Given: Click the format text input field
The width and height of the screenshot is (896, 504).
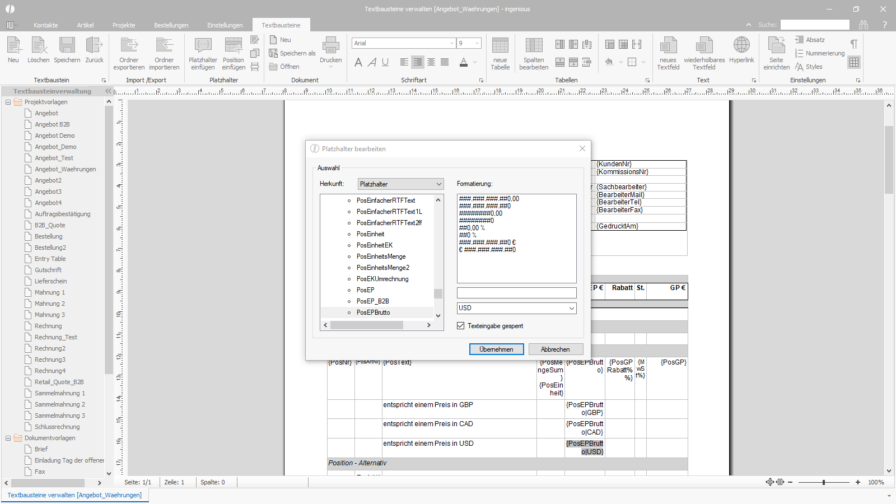Looking at the screenshot, I should click(x=516, y=293).
